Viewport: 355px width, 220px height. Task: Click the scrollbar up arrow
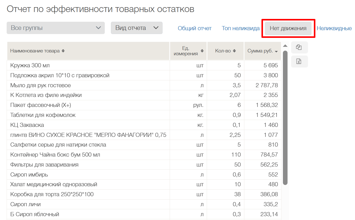tap(285, 46)
